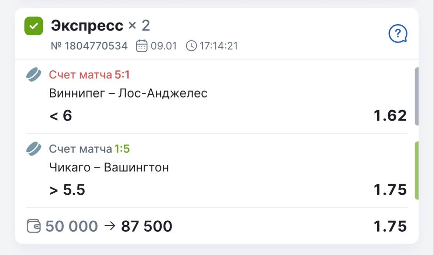Click the wallet icon next to 50 000
Viewport: 434px width, 255px height.
tap(34, 226)
